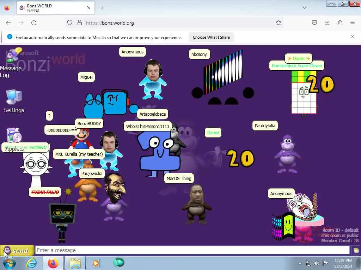Click the Bonzi send button
Screen dimensions: 361x270
17,250
